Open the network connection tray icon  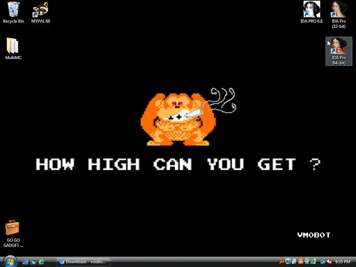pyautogui.click(x=323, y=261)
